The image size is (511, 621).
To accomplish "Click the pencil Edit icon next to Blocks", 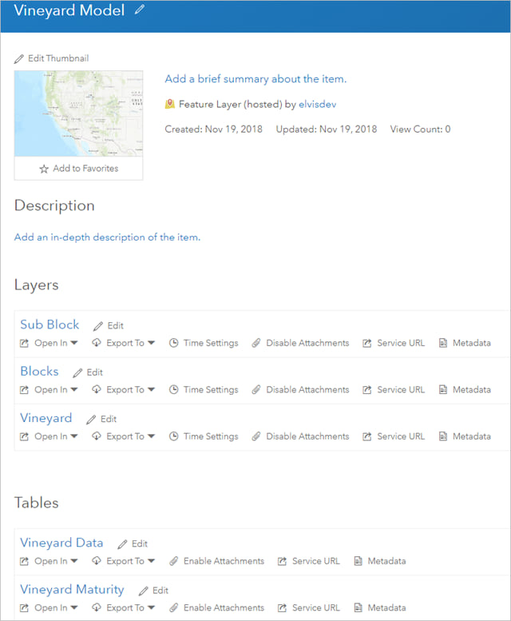I will pyautogui.click(x=78, y=372).
